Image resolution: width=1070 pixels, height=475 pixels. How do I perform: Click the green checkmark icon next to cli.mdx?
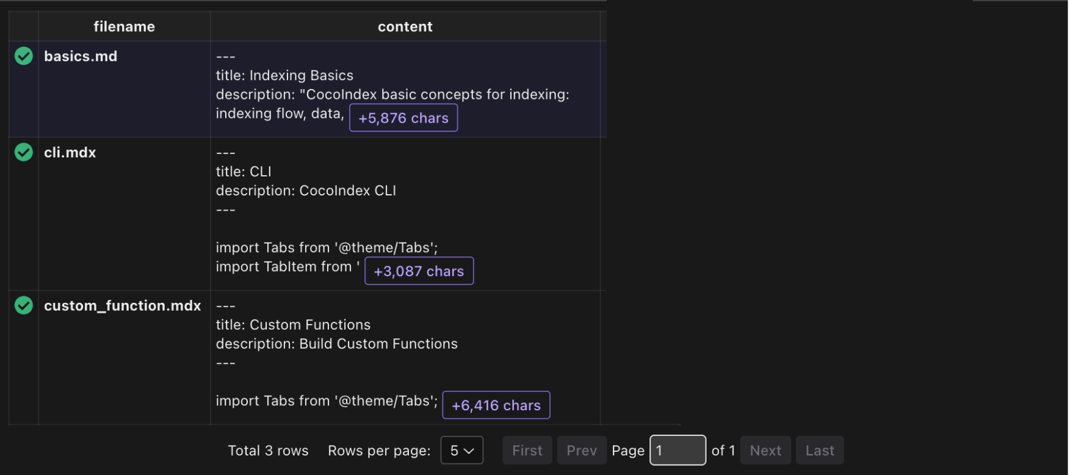point(23,152)
